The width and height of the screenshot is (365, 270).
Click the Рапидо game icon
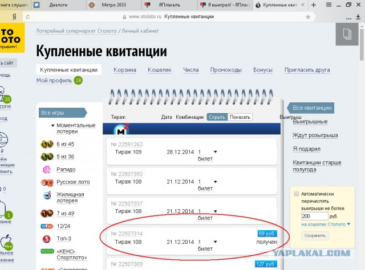click(47, 169)
